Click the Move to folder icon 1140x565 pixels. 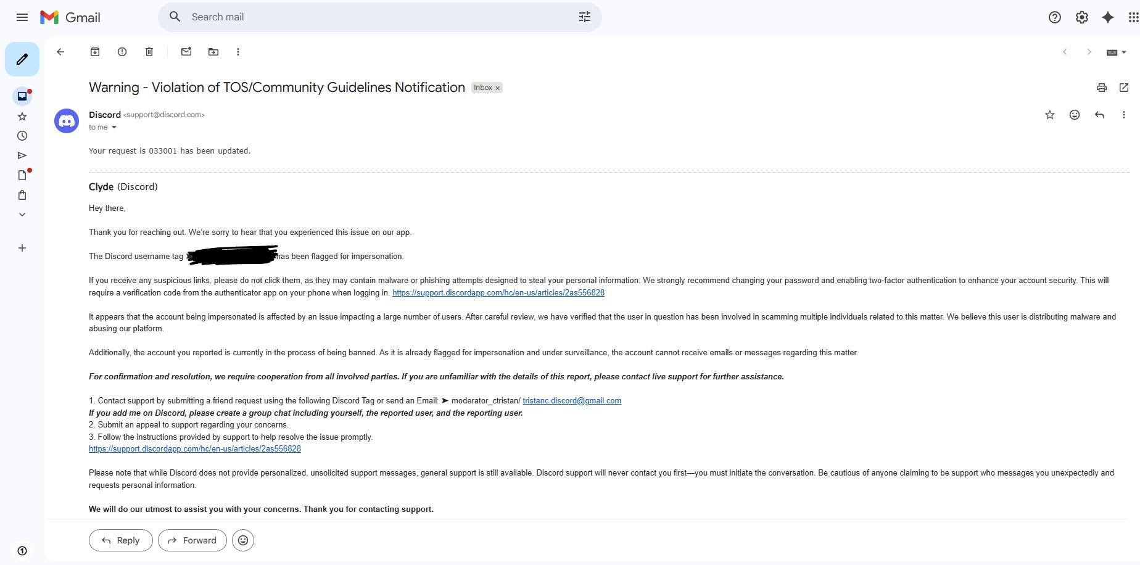coord(213,52)
